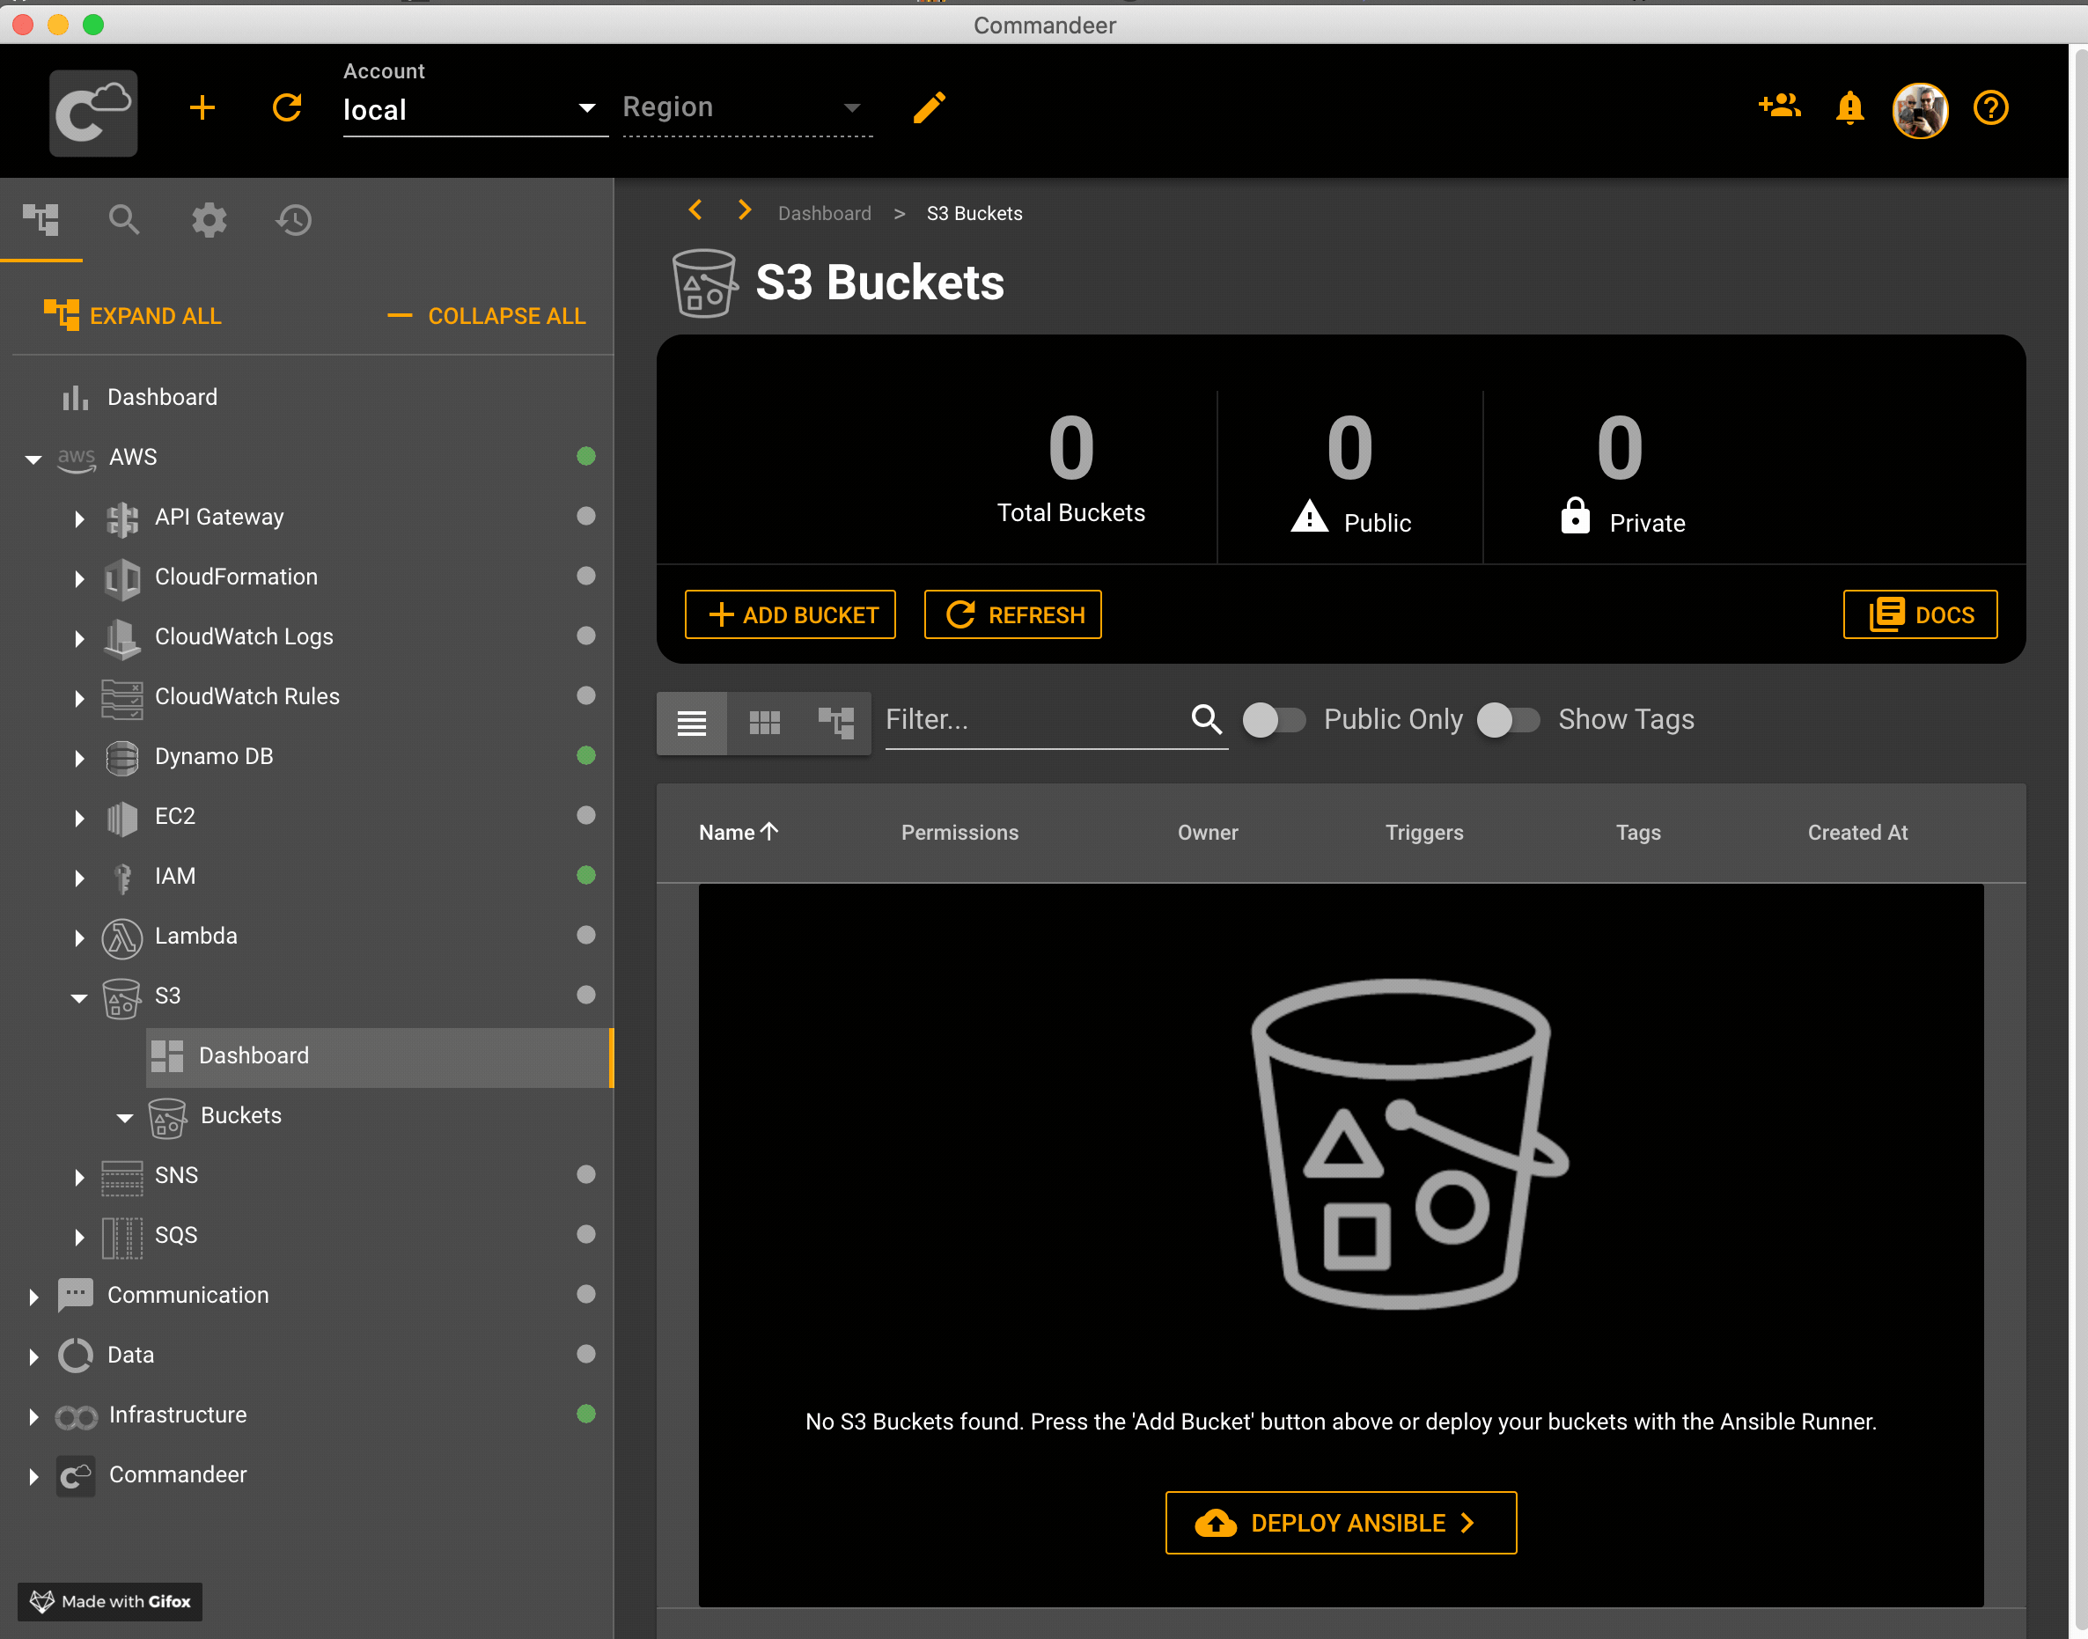Viewport: 2088px width, 1639px height.
Task: Open the top-level Dashboard tree item
Action: pyautogui.click(x=162, y=396)
